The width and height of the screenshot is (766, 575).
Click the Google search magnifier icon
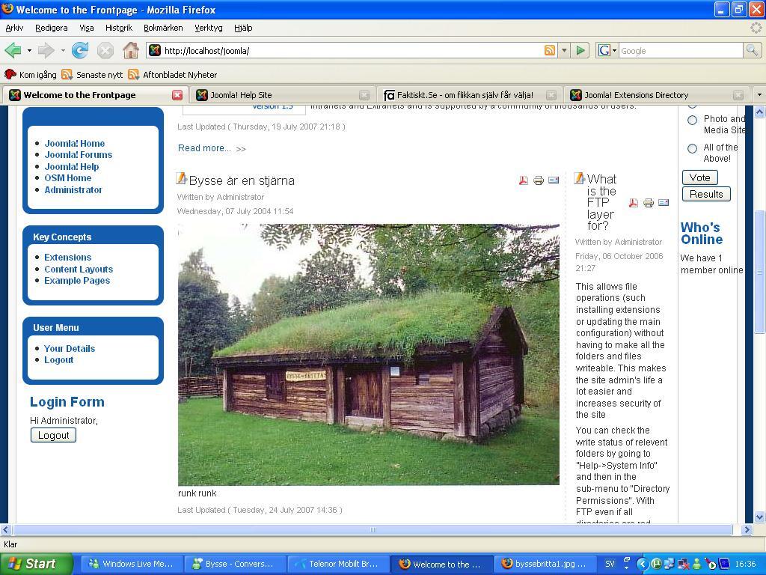pyautogui.click(x=752, y=50)
